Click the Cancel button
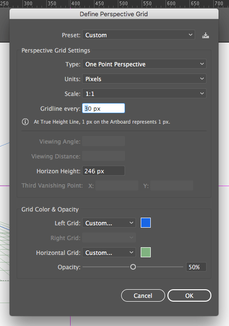This screenshot has height=326, width=229. (x=143, y=295)
